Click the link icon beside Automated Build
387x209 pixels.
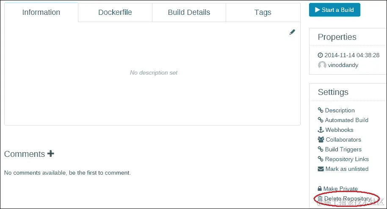(x=321, y=120)
